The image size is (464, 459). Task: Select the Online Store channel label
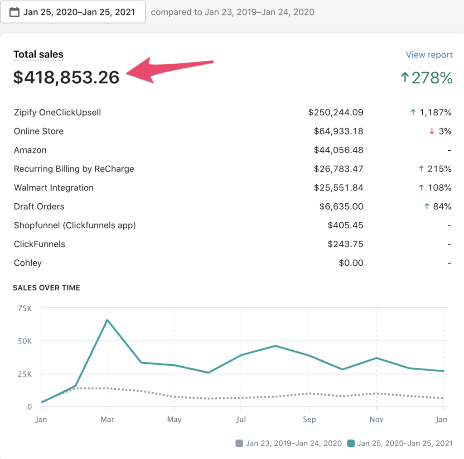coord(39,131)
